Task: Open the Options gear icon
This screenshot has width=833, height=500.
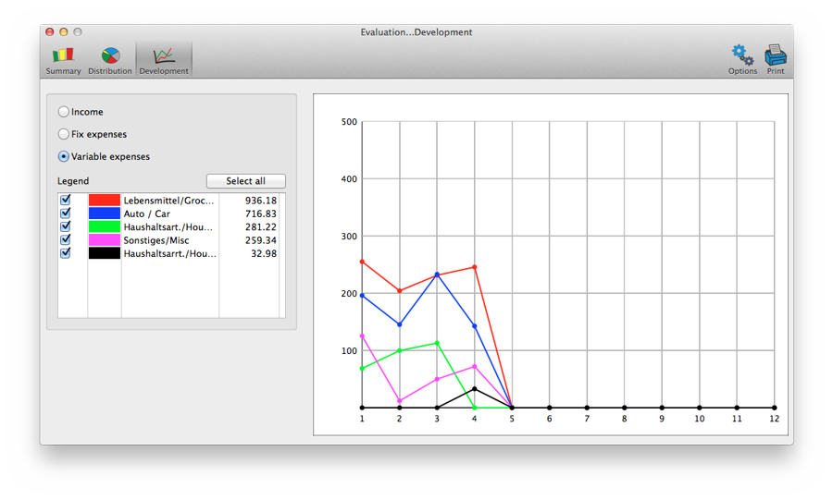Action: [x=742, y=56]
